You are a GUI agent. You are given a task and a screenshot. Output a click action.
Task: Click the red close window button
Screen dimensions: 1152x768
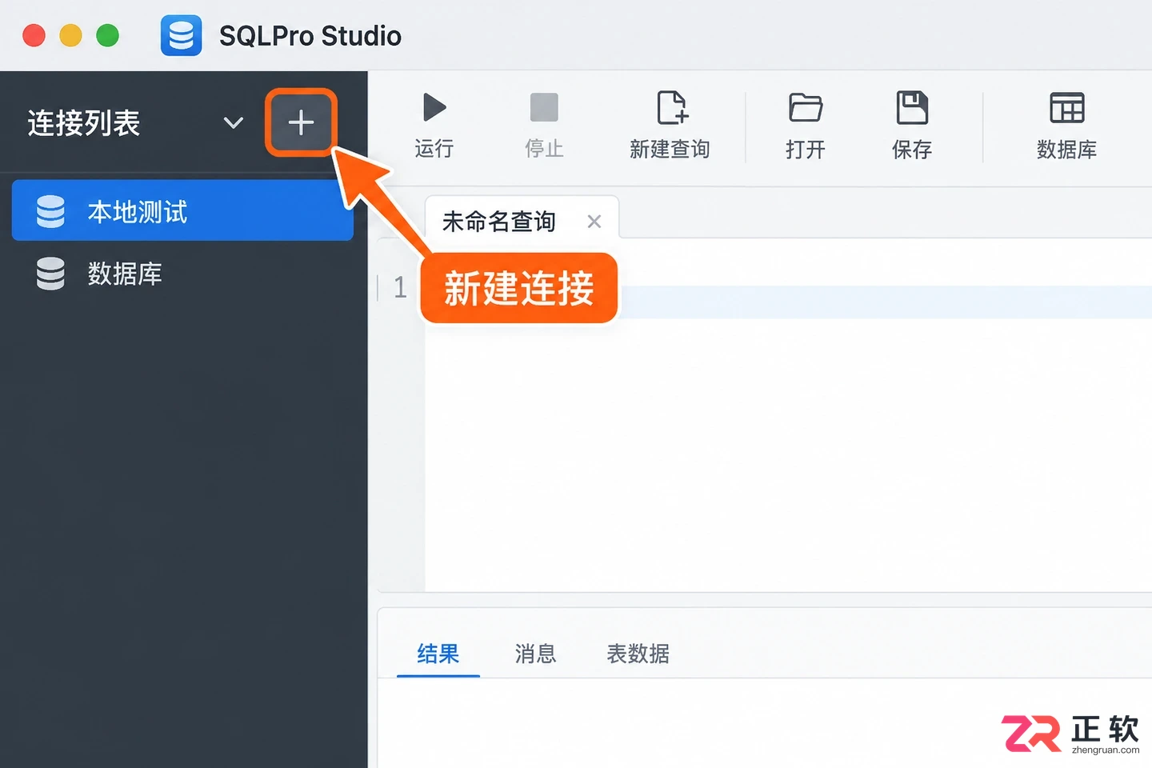(x=34, y=36)
